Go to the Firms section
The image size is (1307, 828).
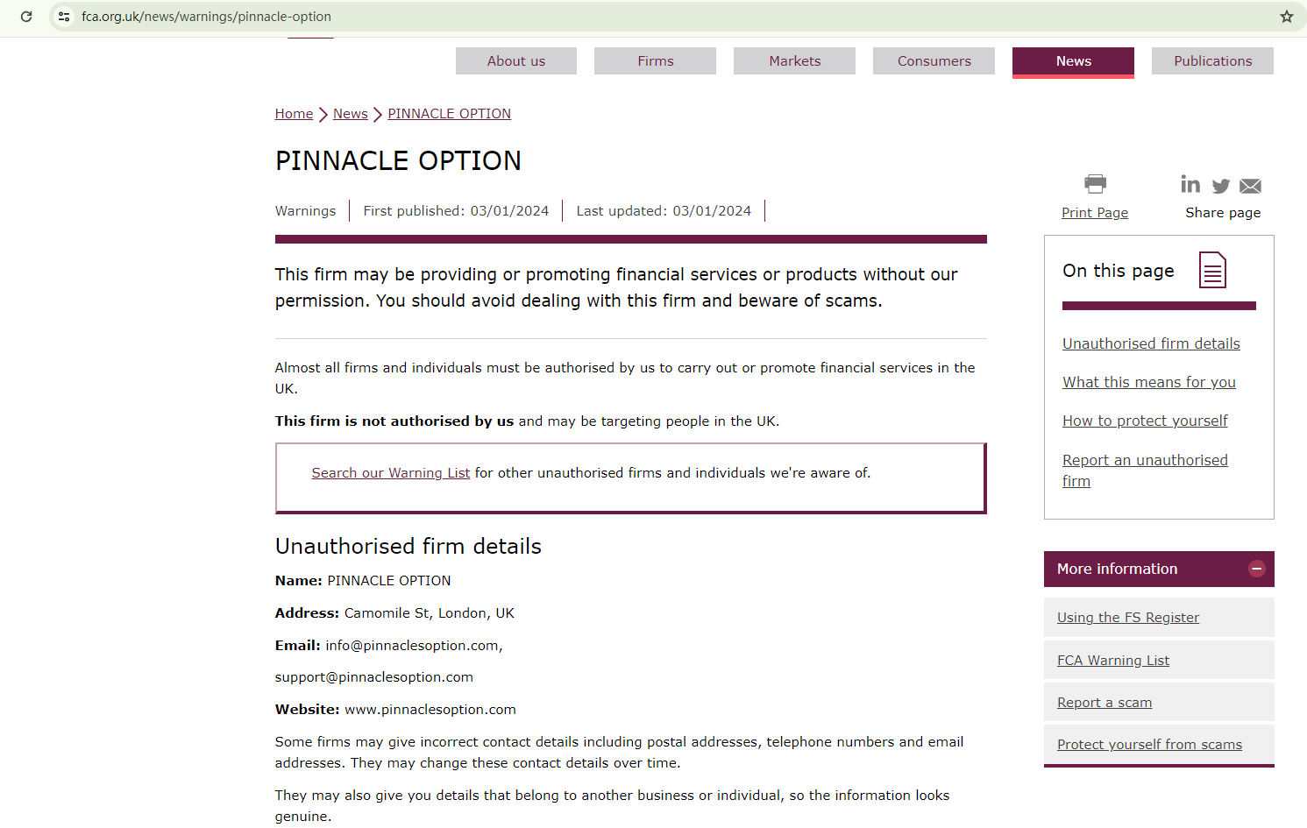pos(655,61)
